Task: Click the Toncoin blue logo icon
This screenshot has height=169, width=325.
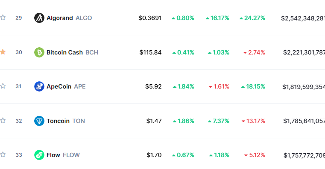Action: pyautogui.click(x=39, y=121)
